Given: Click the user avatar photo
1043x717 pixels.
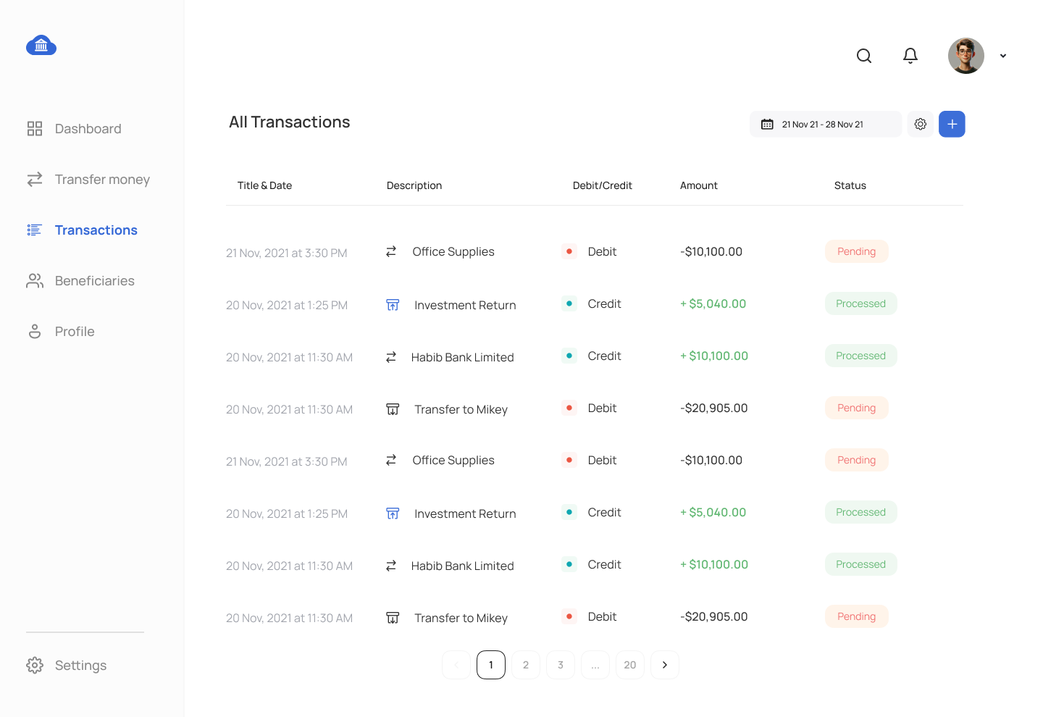Looking at the screenshot, I should tap(966, 56).
